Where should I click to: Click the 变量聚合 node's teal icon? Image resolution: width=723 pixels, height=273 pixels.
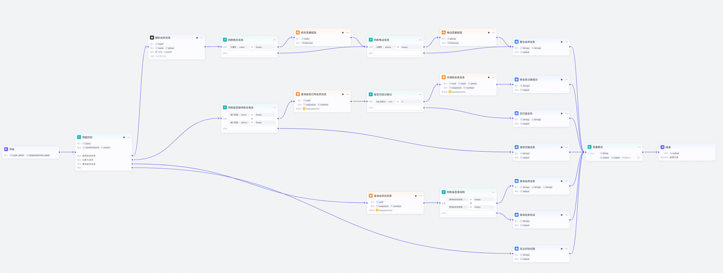coord(589,147)
